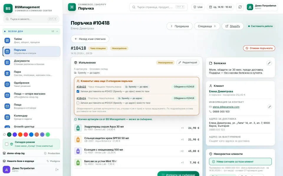Open Одобрения menu item

[32, 84]
